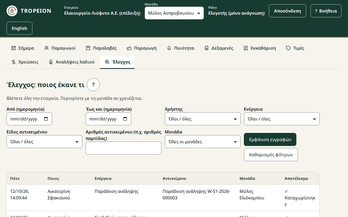Click the Αποσύνδεση button
This screenshot has width=348, height=217.
point(287,11)
